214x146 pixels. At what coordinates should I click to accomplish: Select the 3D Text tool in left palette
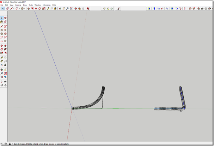(5, 65)
